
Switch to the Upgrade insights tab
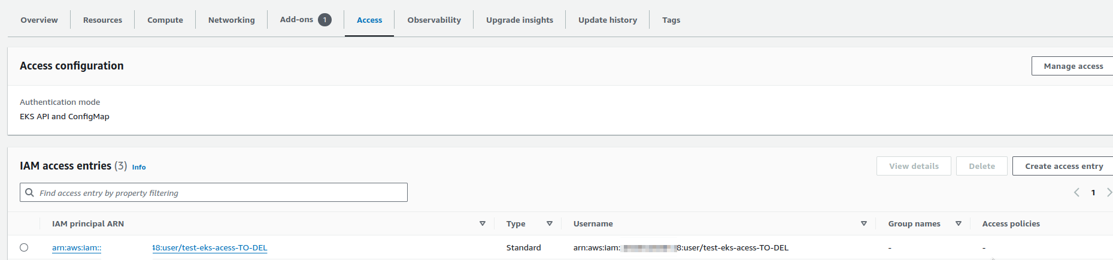point(520,20)
